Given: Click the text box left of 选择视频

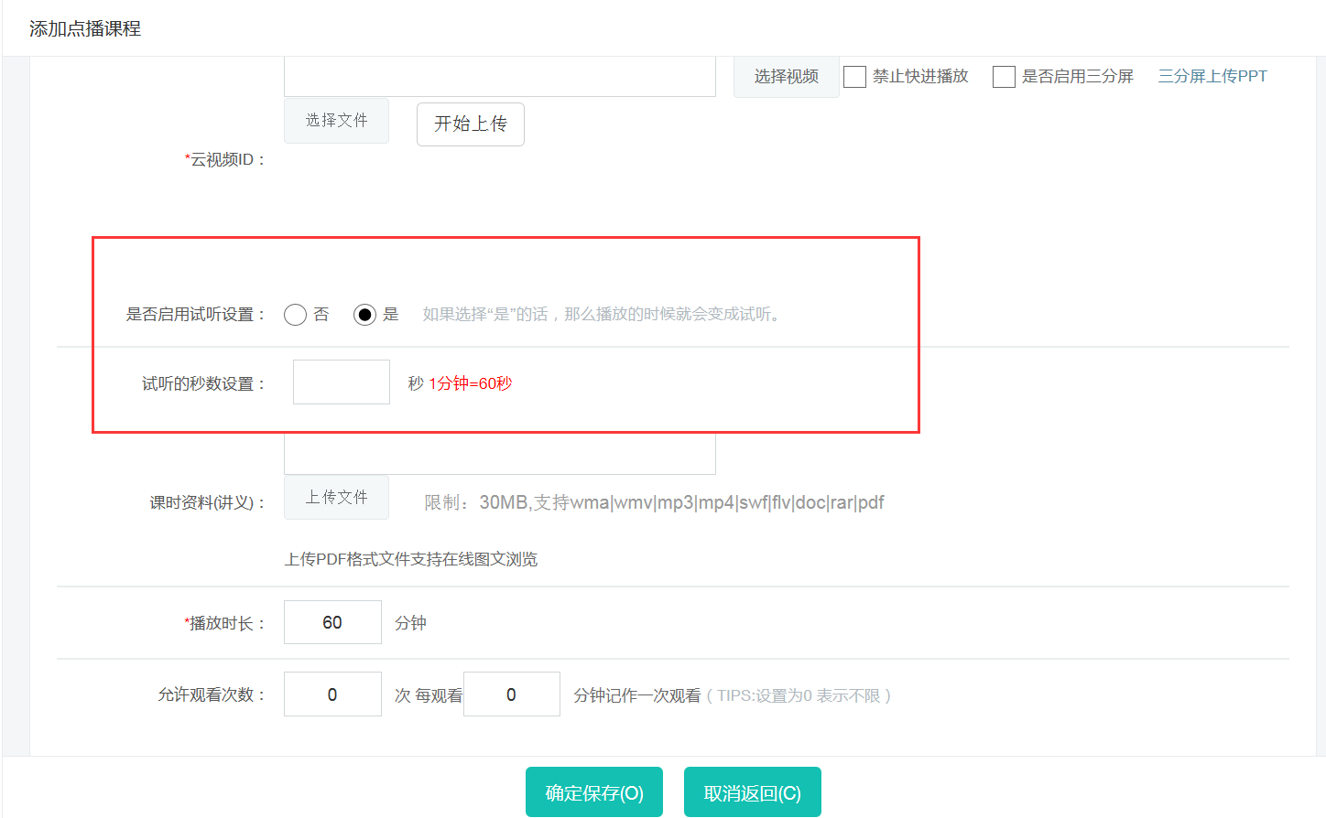Looking at the screenshot, I should point(499,77).
